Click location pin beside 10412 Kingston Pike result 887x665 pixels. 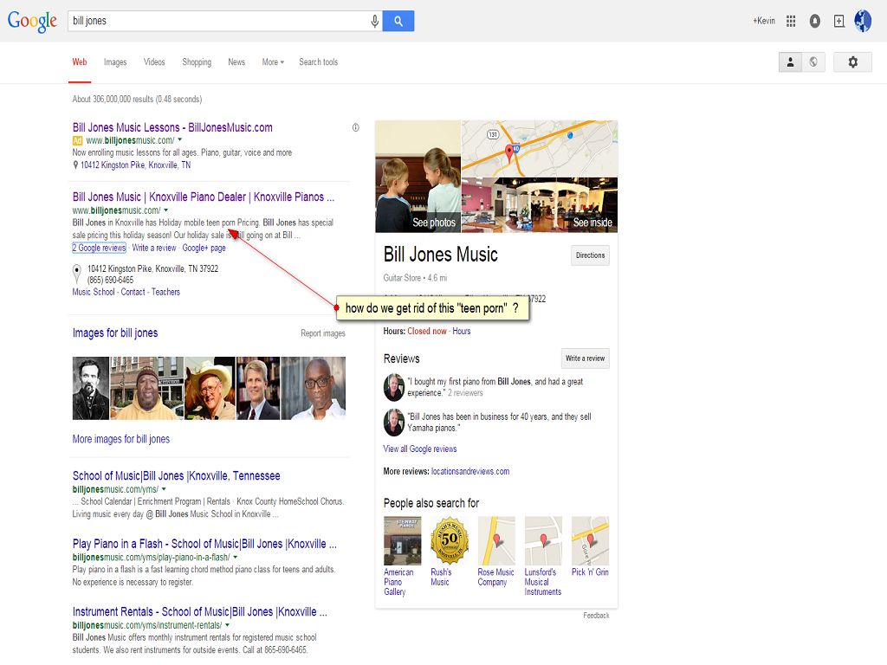pos(77,274)
